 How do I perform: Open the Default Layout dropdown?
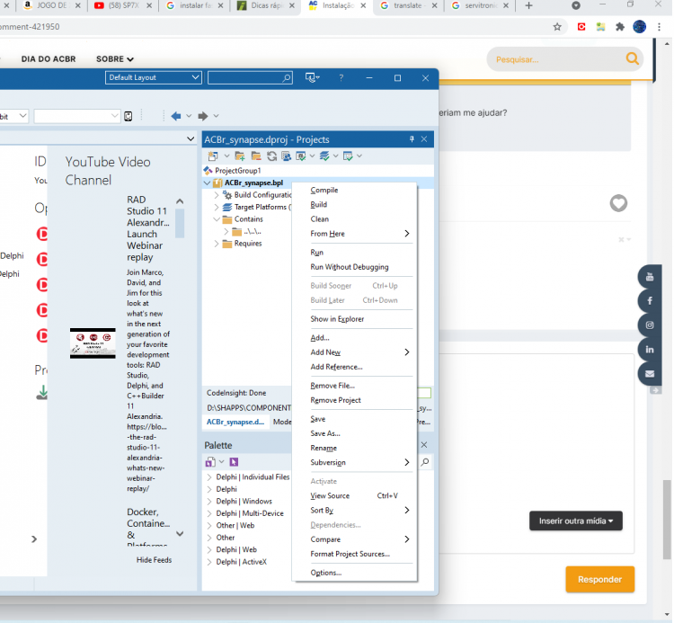pos(154,78)
